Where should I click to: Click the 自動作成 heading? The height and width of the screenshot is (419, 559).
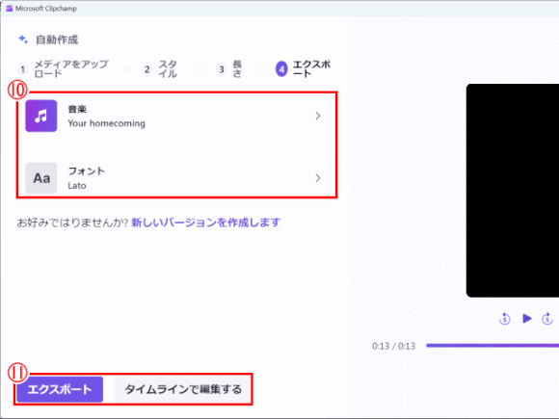tap(57, 39)
